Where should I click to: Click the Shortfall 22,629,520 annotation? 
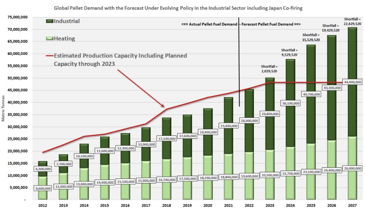click(353, 21)
